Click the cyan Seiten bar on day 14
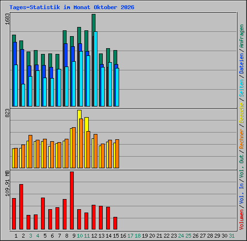This screenshot has width=247, height=241. coord(110,84)
